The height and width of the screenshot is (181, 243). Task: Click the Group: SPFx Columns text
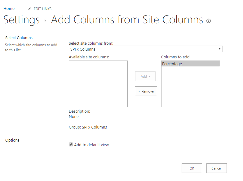(x=88, y=127)
